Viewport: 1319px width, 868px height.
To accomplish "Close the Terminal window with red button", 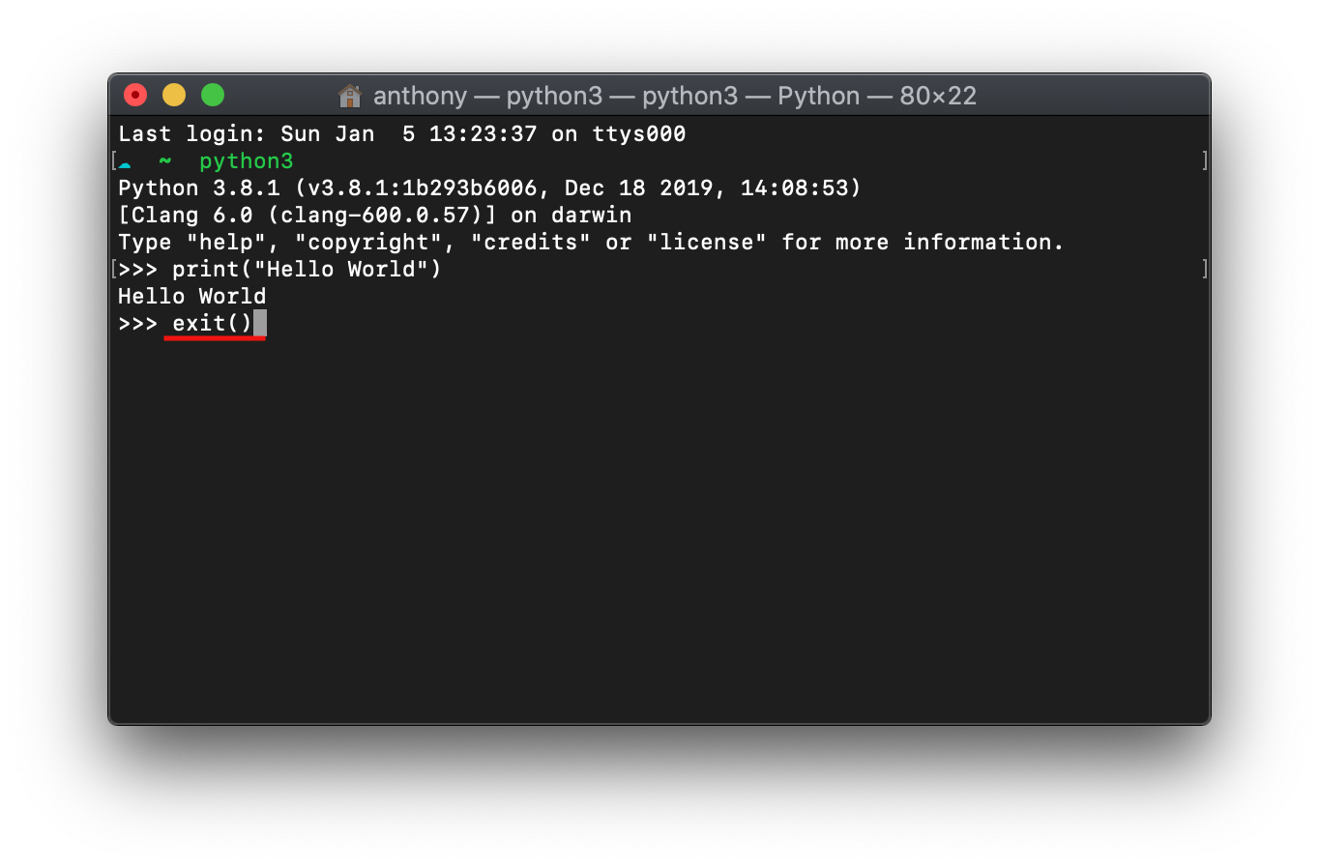I will coord(135,95).
